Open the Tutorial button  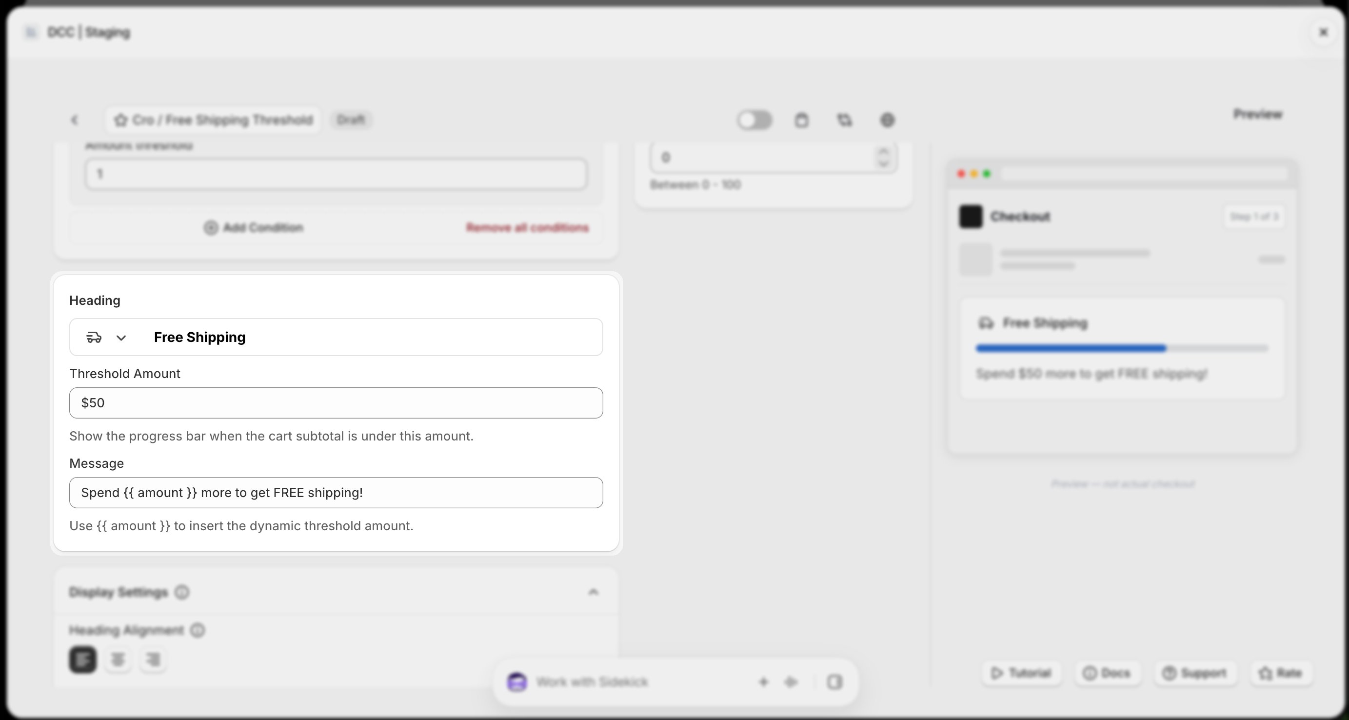tap(1022, 673)
